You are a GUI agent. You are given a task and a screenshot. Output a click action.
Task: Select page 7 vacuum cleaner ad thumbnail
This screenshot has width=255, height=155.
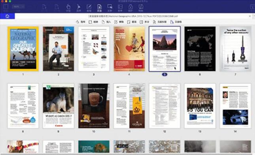coord(235,49)
